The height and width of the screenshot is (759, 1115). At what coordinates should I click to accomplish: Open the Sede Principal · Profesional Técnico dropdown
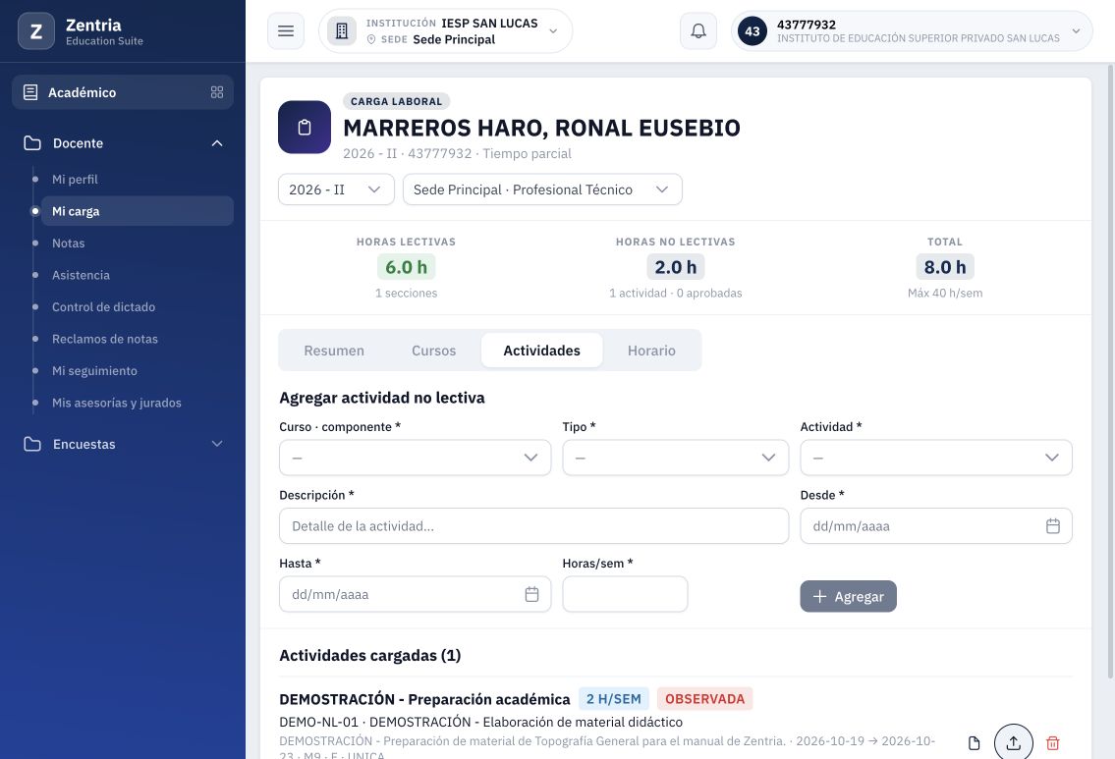point(542,190)
